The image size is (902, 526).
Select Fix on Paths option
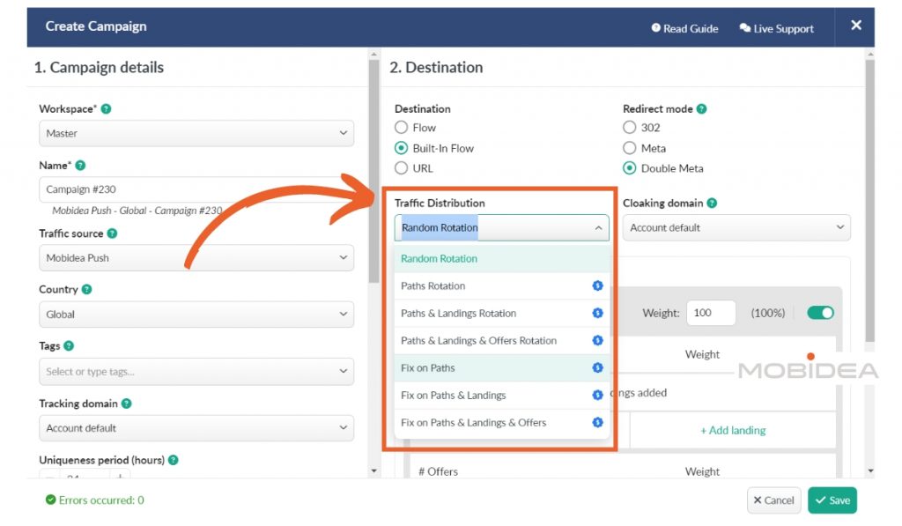[x=428, y=368]
